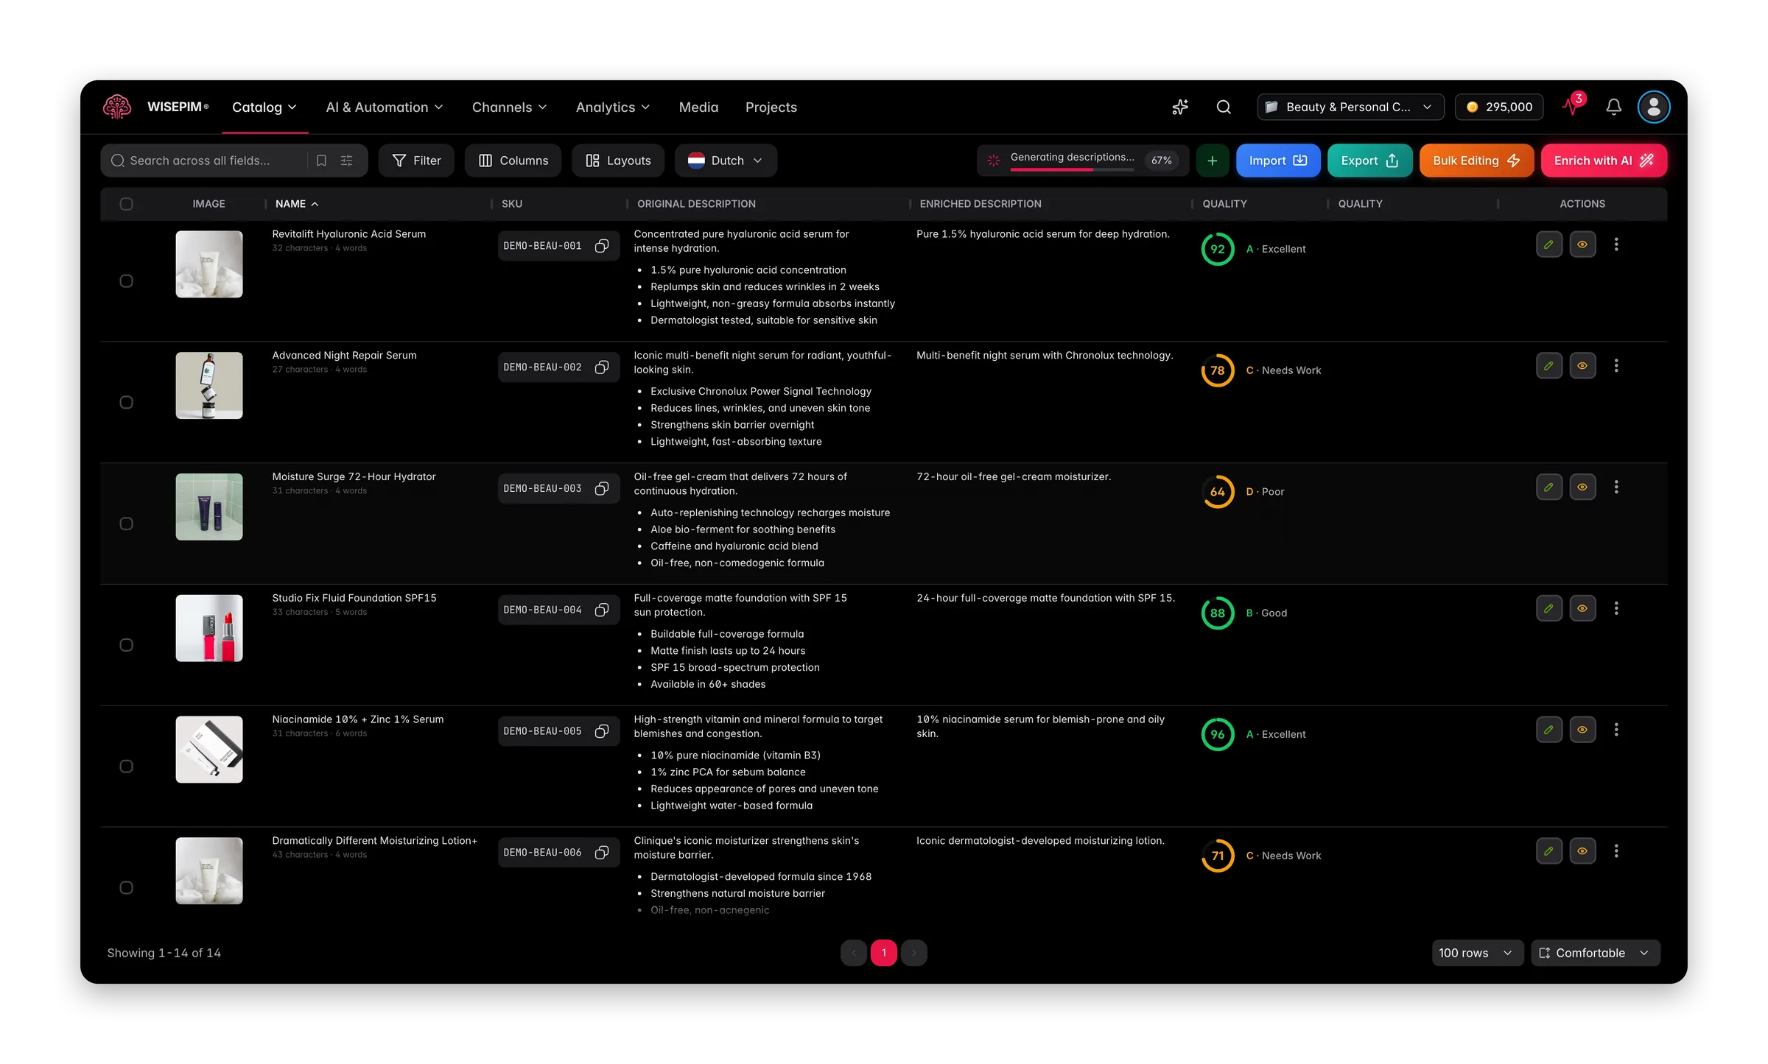Open Beauty & Personal C... project dropdown
The height and width of the screenshot is (1064, 1768).
pos(1350,107)
